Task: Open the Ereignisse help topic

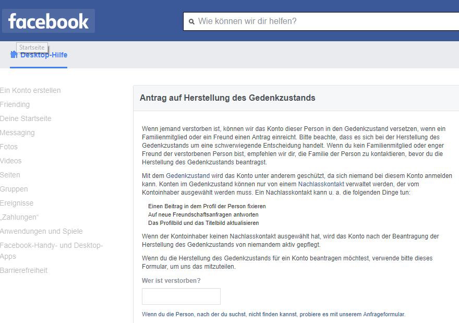Action: point(17,203)
